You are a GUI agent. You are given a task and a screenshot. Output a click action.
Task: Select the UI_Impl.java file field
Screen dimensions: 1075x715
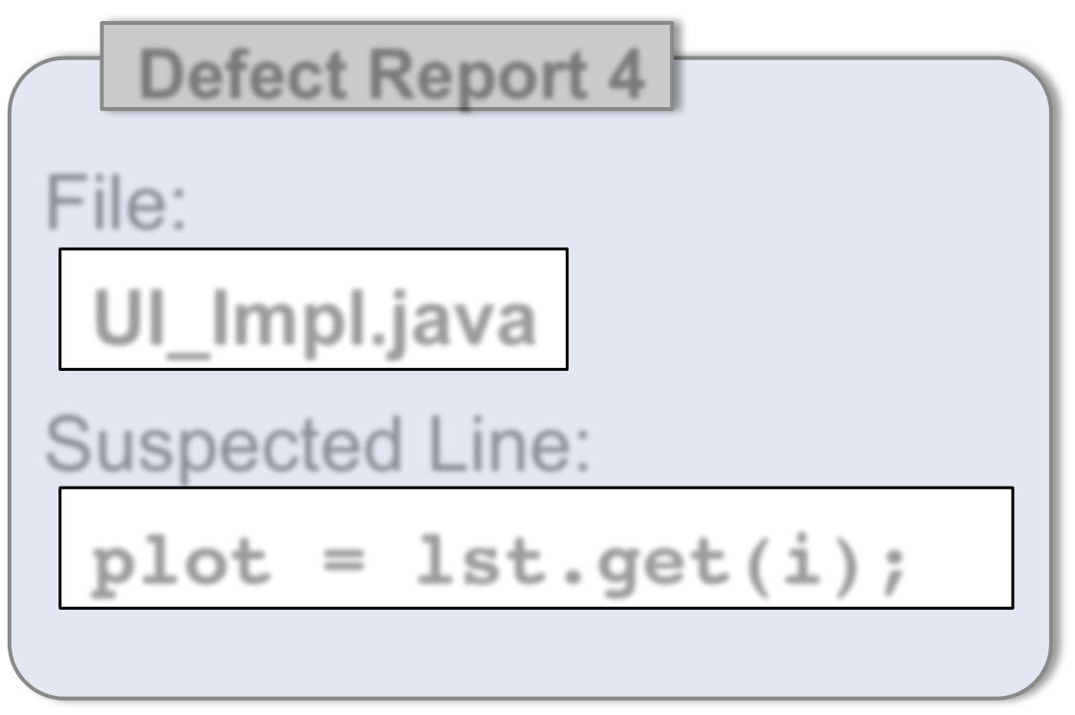click(x=313, y=309)
